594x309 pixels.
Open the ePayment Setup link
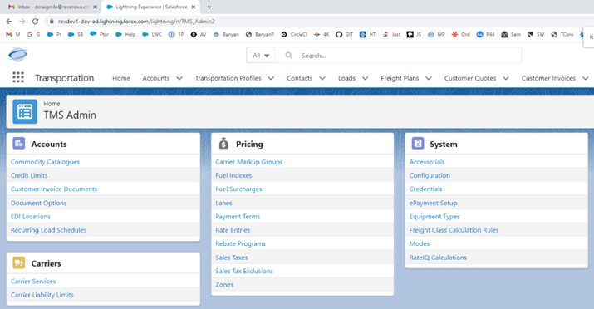click(433, 203)
